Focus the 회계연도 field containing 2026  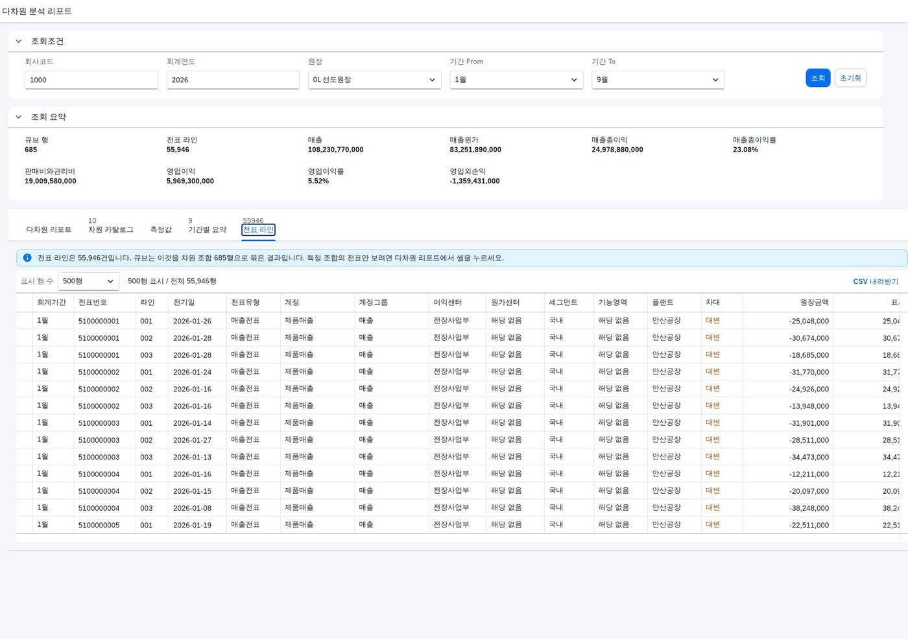pyautogui.click(x=233, y=80)
